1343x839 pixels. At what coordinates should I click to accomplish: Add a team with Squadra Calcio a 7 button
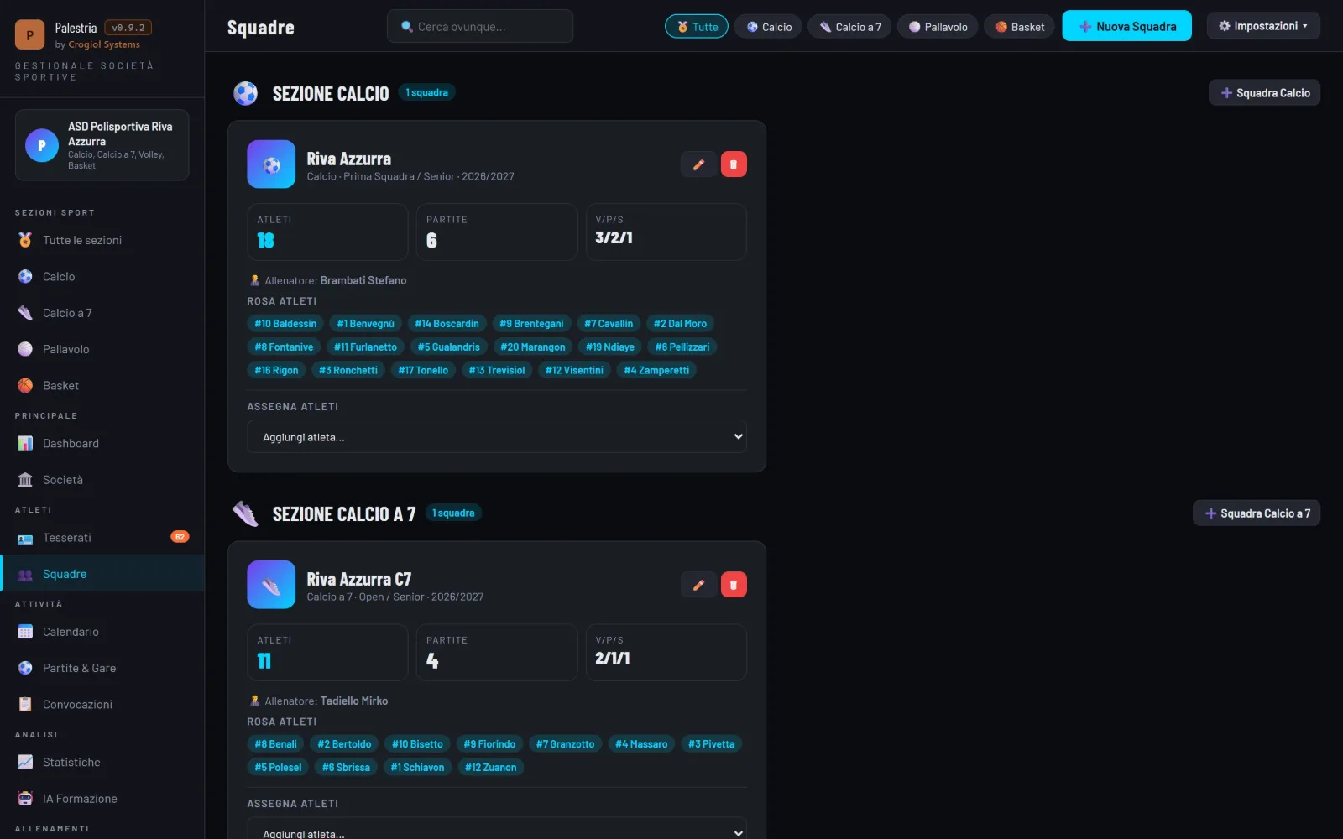point(1257,513)
